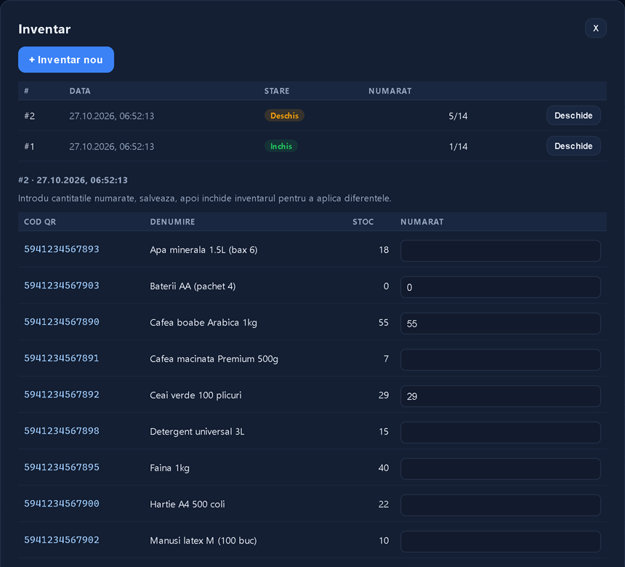
Task: Open inventory #2 with Deschide button
Action: coord(573,116)
